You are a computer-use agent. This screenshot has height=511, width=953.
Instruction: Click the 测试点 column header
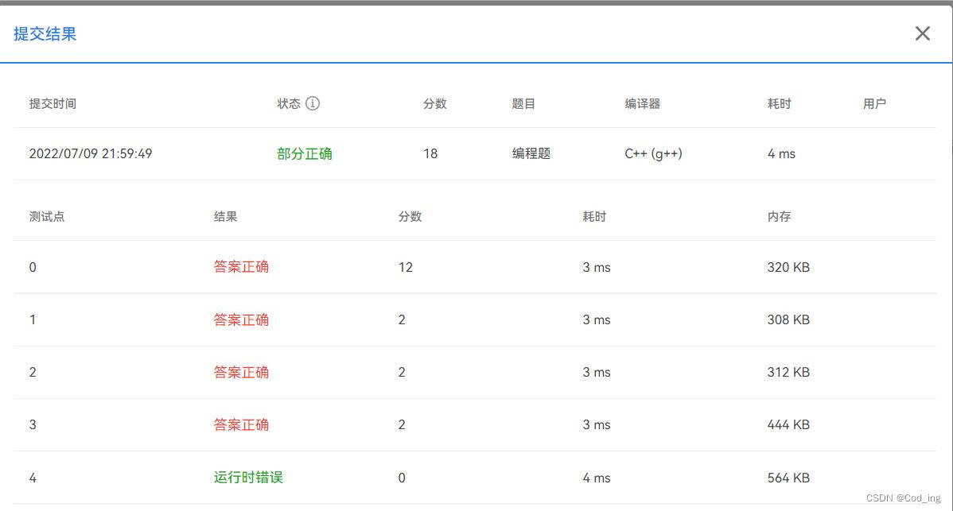[x=47, y=217]
